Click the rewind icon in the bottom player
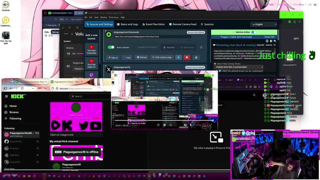 (x=154, y=174)
